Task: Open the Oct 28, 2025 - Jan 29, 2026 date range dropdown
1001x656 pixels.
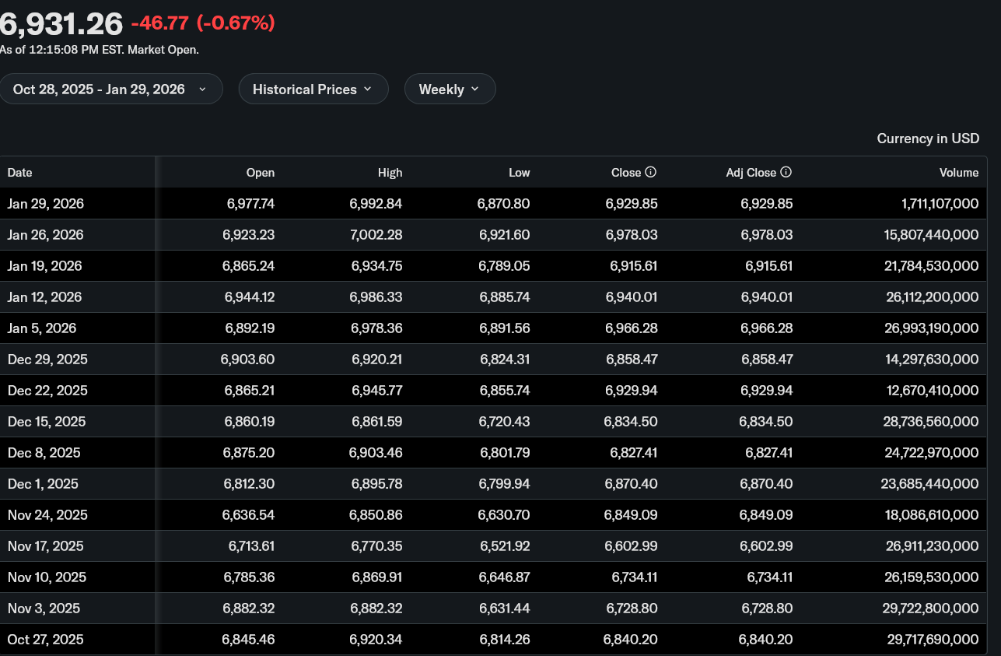Action: click(110, 89)
